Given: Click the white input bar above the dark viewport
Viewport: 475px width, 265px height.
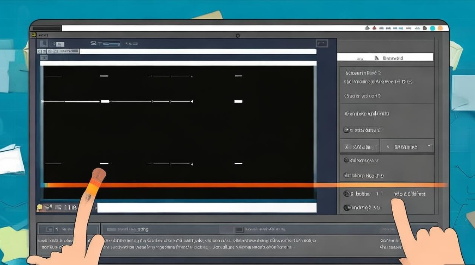Looking at the screenshot, I should tap(178, 63).
